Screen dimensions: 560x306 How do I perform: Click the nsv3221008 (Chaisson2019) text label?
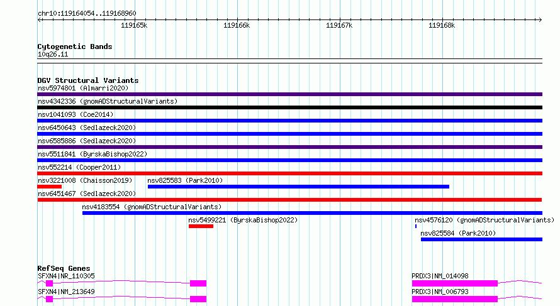85,180
